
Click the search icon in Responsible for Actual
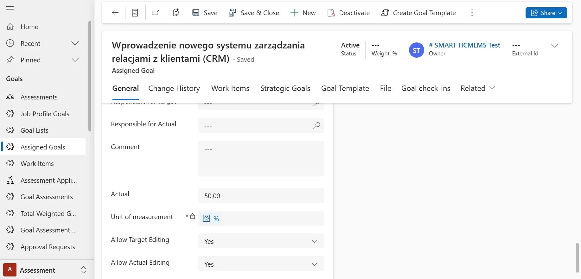[316, 126]
